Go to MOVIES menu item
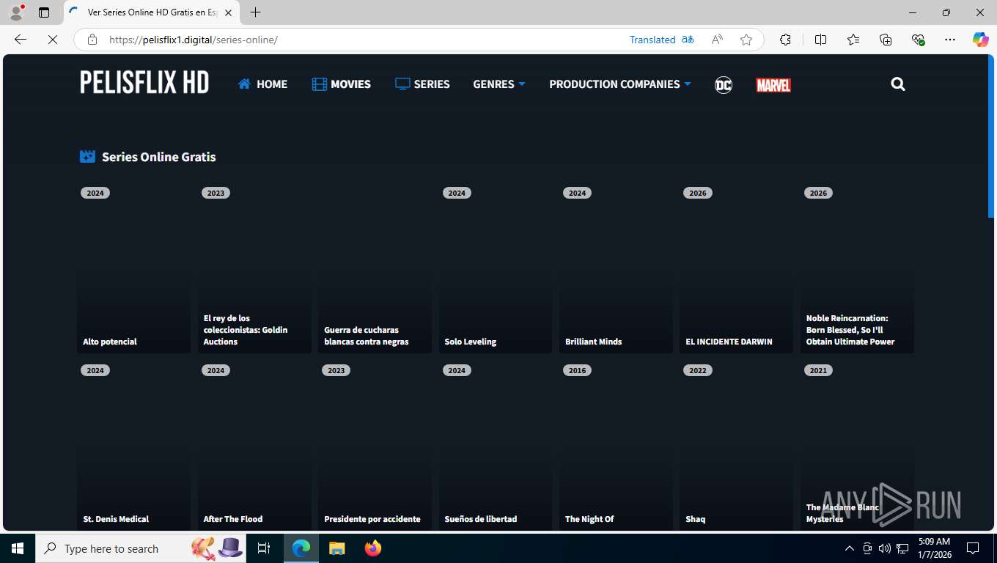The width and height of the screenshot is (997, 563). click(341, 84)
